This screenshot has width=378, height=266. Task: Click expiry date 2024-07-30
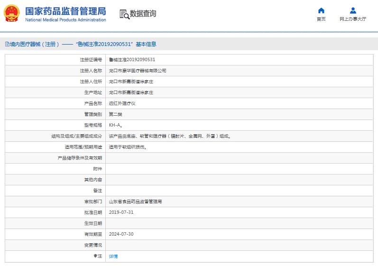pyautogui.click(x=121, y=234)
